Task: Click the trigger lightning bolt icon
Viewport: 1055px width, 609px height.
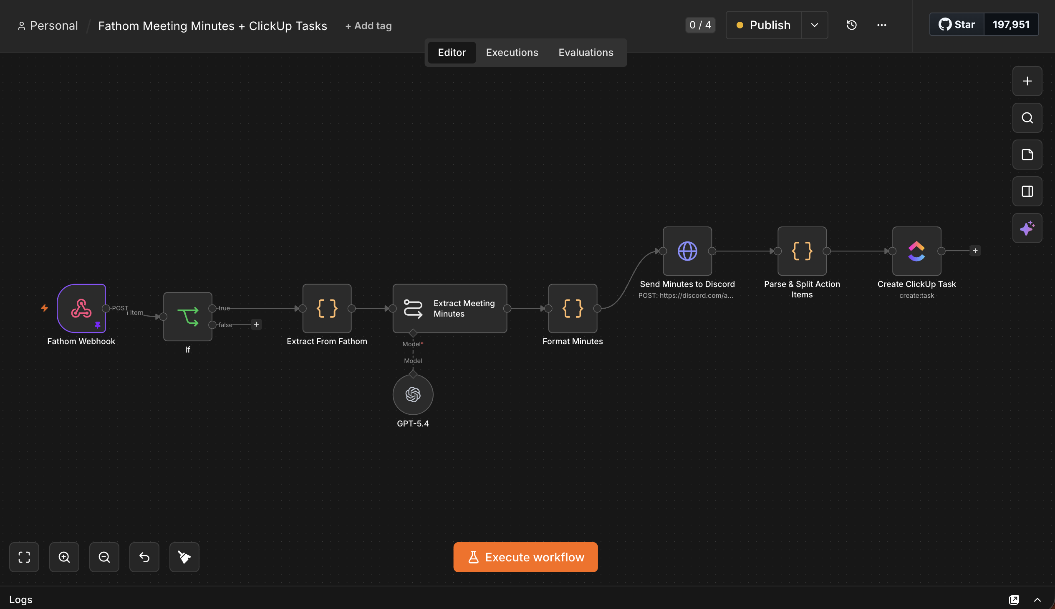Action: (x=44, y=308)
